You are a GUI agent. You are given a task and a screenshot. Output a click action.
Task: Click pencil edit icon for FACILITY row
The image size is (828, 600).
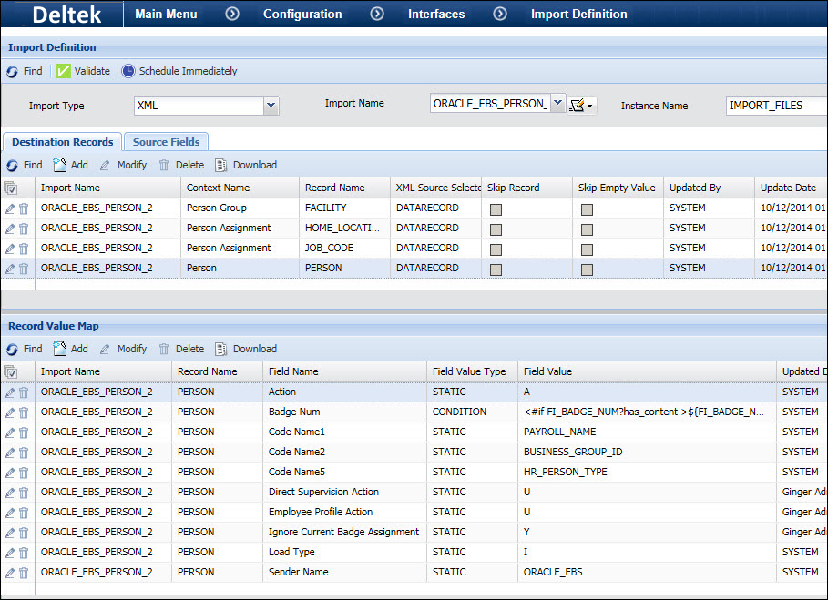pyautogui.click(x=10, y=208)
